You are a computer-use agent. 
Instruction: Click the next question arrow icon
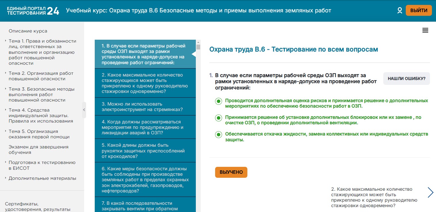click(x=430, y=192)
